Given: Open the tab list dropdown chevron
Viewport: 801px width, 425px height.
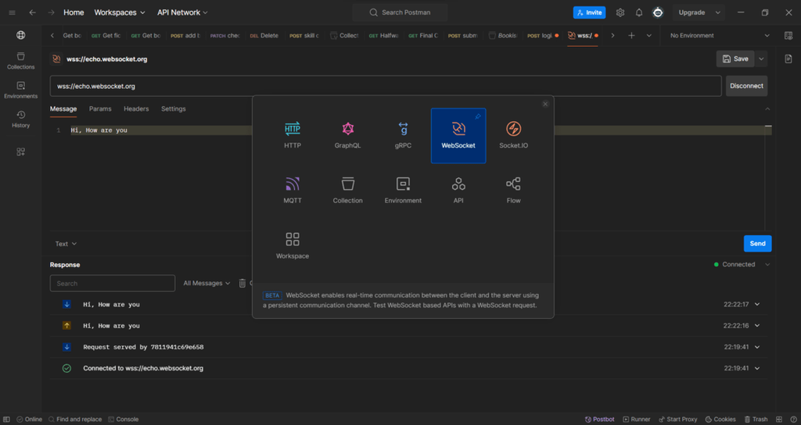Looking at the screenshot, I should pos(648,35).
